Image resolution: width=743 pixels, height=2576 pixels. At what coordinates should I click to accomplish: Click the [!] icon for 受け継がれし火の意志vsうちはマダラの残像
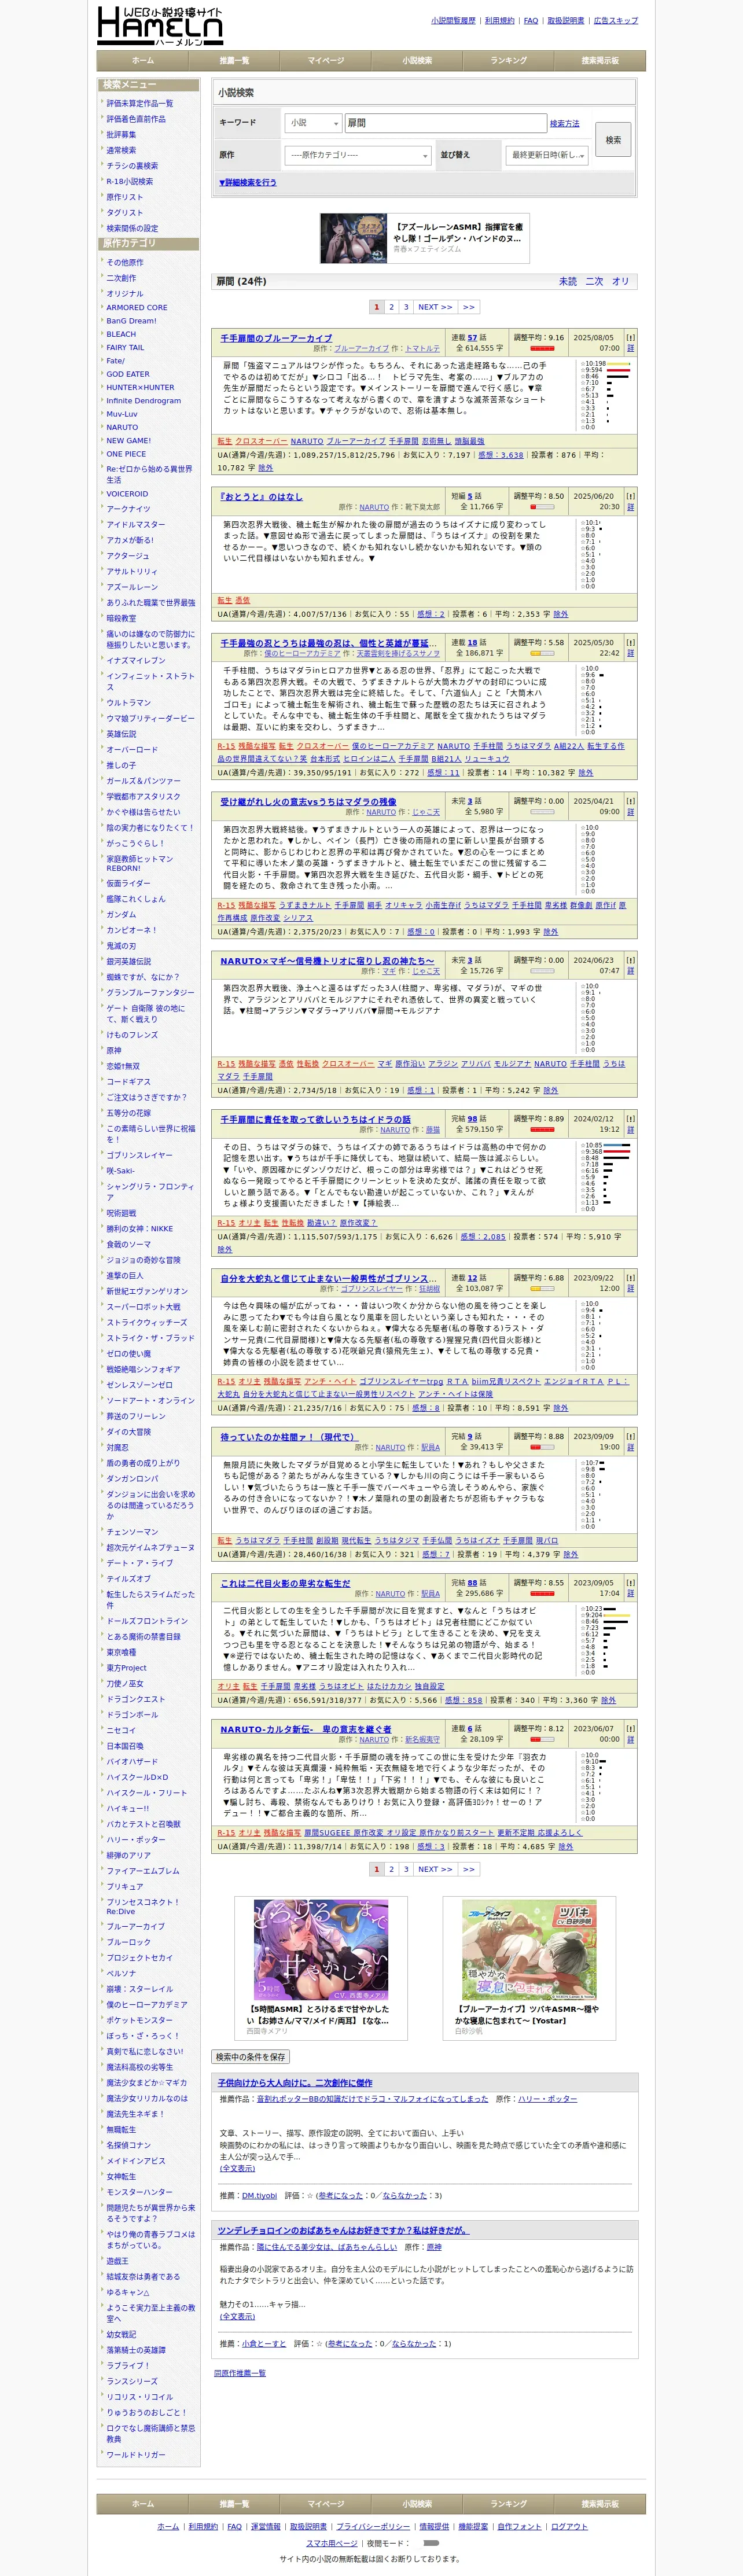pyautogui.click(x=630, y=801)
